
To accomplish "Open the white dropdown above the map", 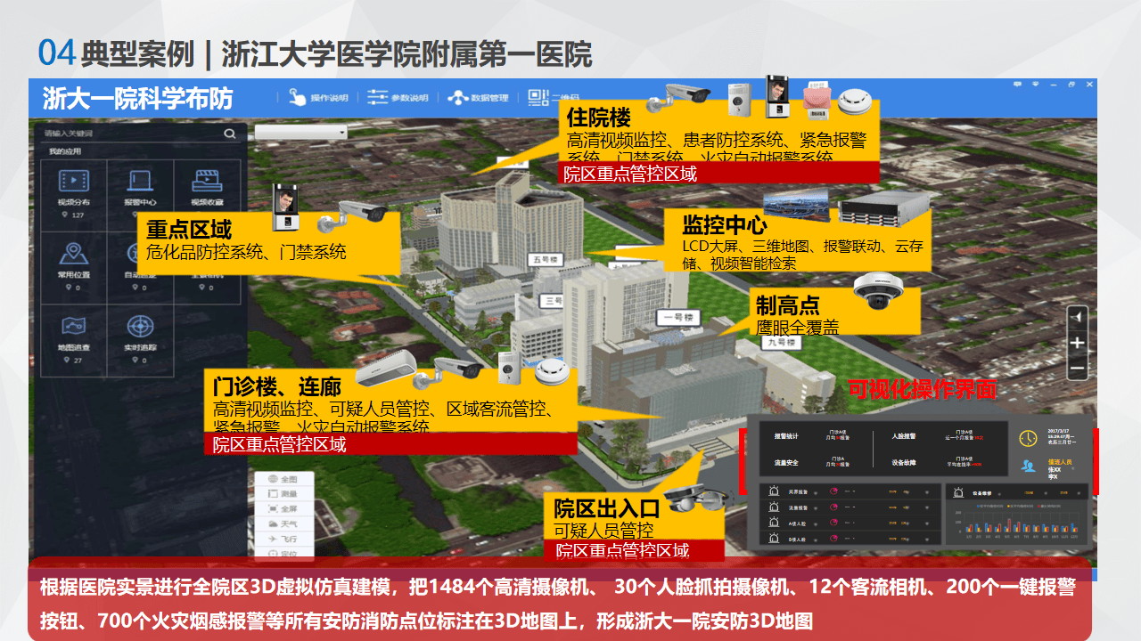I will click(x=301, y=134).
